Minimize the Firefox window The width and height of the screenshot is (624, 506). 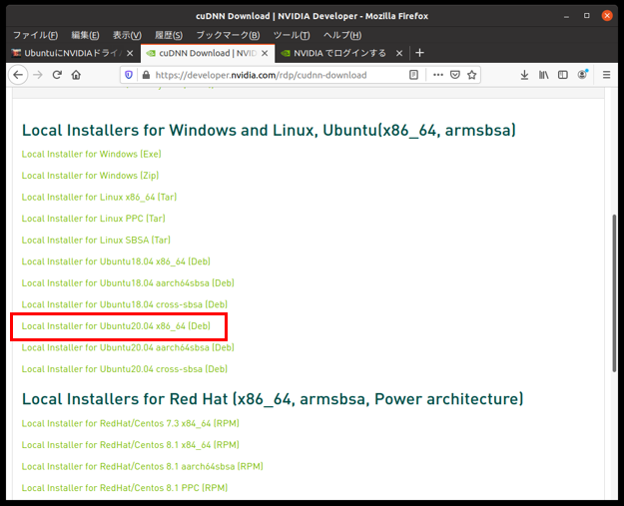566,16
